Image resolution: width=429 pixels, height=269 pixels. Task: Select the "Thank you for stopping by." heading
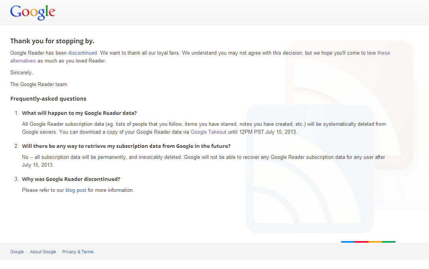click(x=52, y=41)
